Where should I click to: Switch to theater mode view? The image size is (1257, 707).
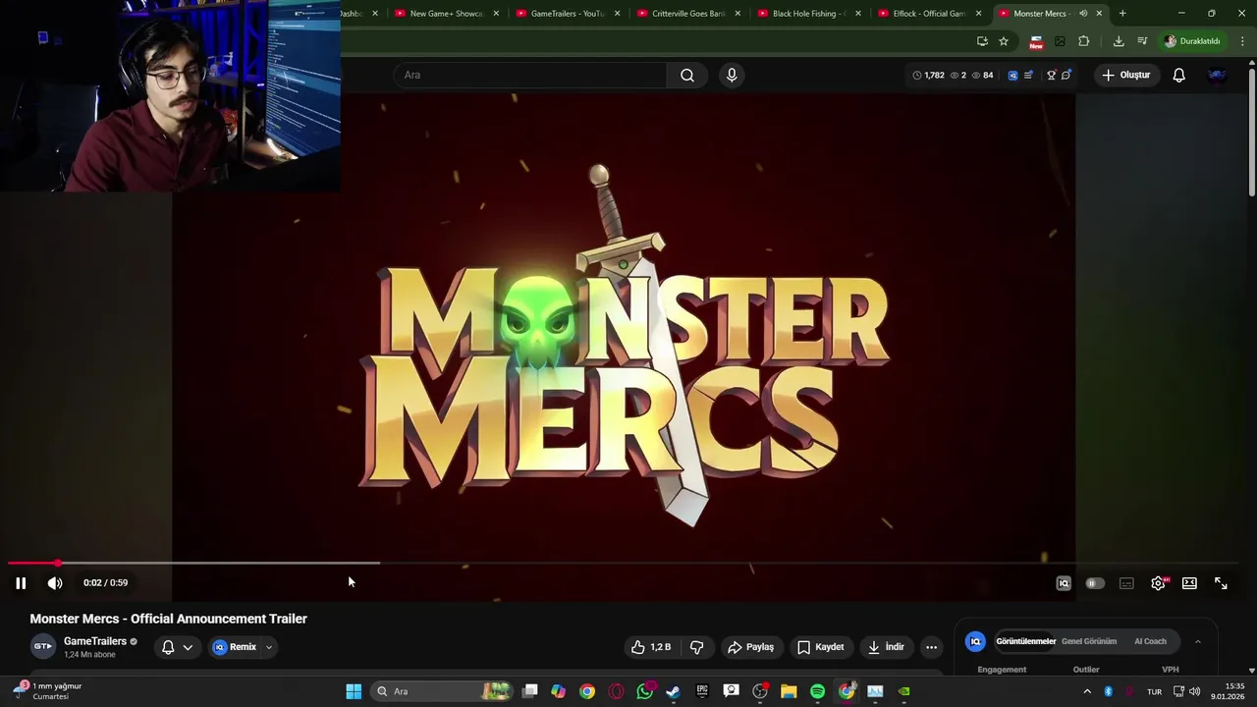(x=1189, y=583)
